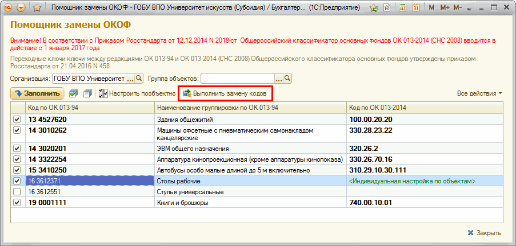The width and height of the screenshot is (516, 246).
Task: Enable the checkbox for 16 3612551 Стулья универсальные
Action: pyautogui.click(x=17, y=192)
